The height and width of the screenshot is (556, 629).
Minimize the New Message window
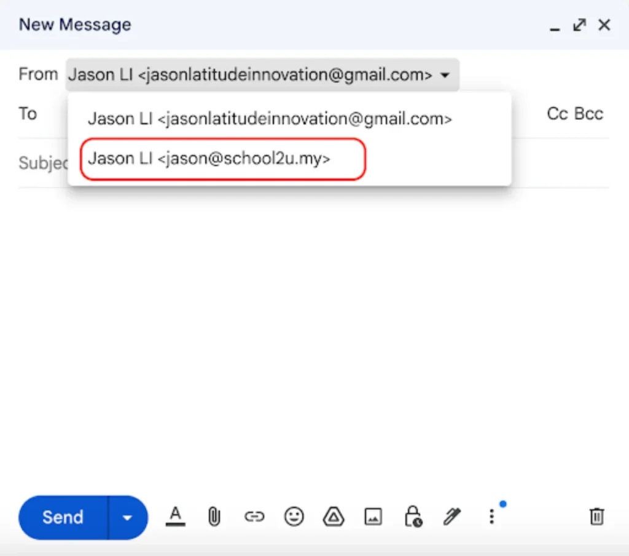click(x=555, y=25)
